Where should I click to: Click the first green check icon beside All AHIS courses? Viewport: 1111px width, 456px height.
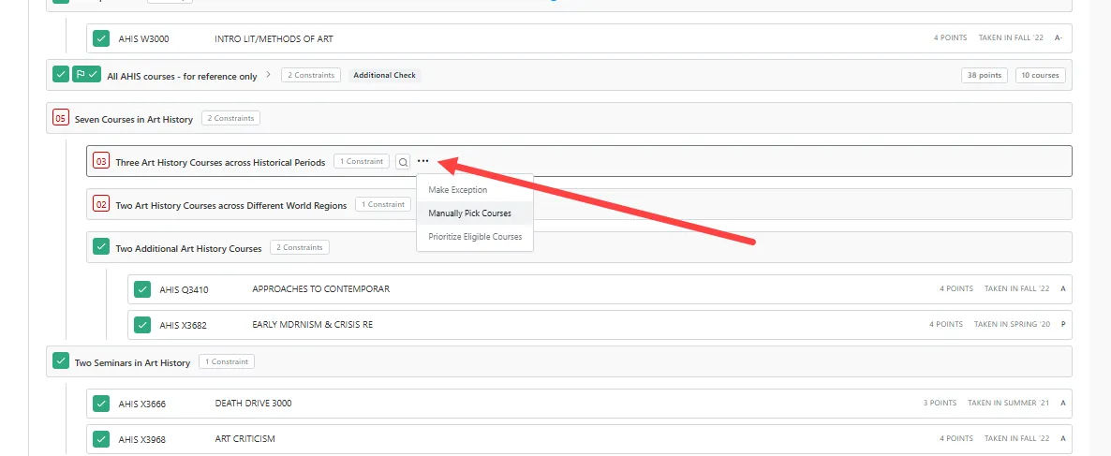[x=61, y=74]
